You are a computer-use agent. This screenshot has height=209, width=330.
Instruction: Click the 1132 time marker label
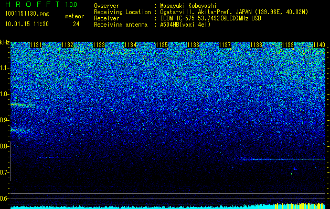68,45
